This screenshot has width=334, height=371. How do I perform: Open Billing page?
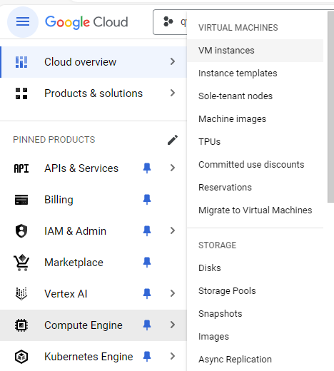[59, 200]
